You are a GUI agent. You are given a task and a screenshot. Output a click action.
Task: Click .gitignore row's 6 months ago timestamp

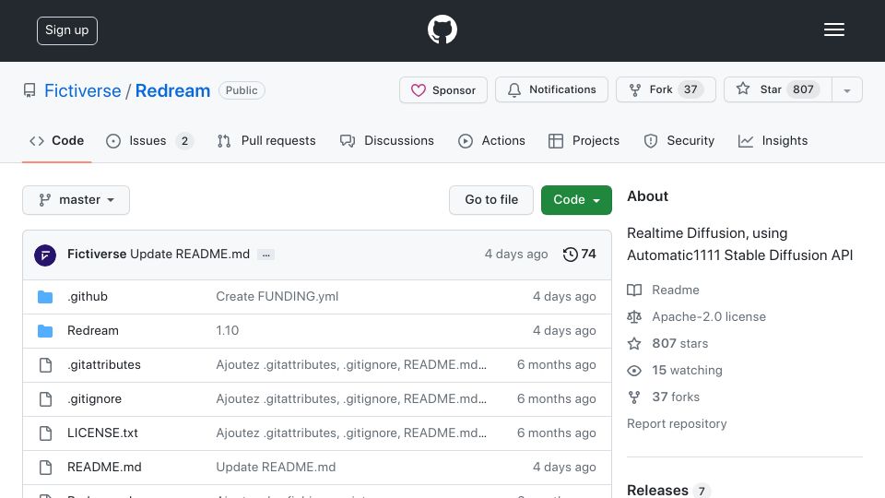click(x=557, y=399)
